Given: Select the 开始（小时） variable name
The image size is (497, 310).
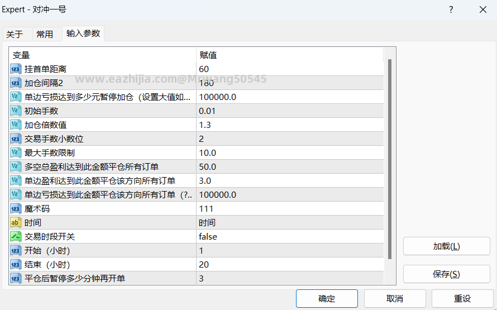Looking at the screenshot, I should 47,250.
